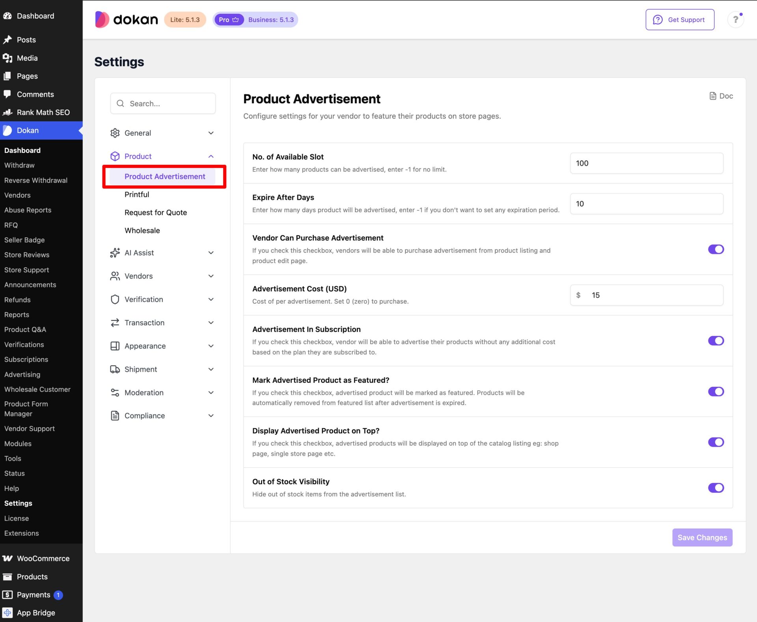Click the Appearance layout icon

115,346
